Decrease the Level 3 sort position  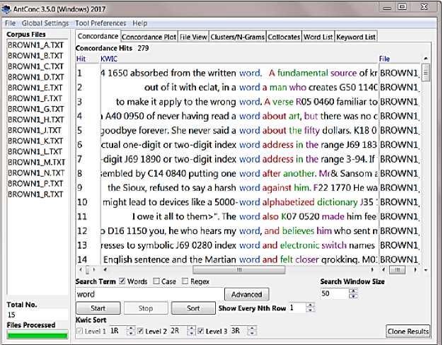pos(252,333)
